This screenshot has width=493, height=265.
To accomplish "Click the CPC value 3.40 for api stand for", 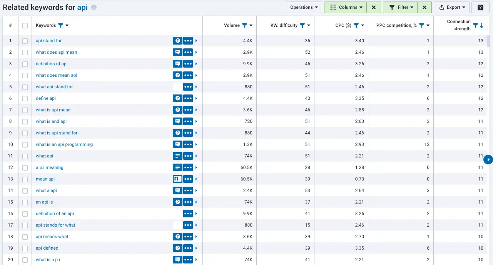I will click(359, 41).
